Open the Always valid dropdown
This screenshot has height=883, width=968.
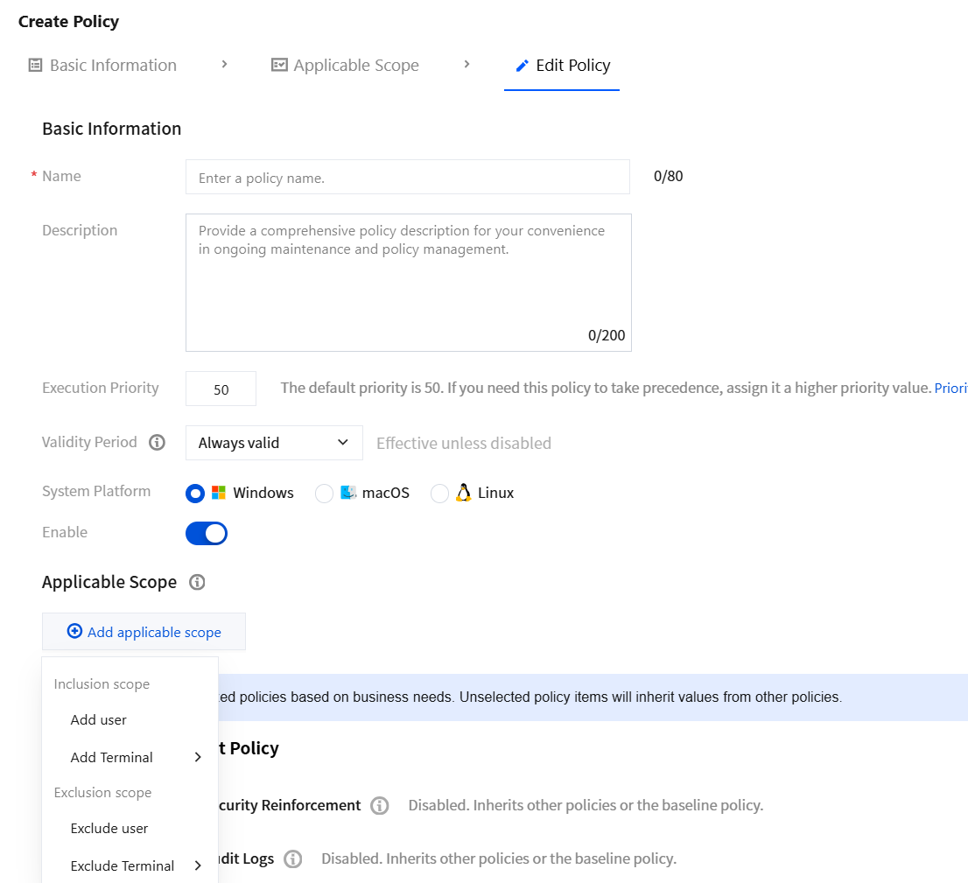[x=274, y=443]
